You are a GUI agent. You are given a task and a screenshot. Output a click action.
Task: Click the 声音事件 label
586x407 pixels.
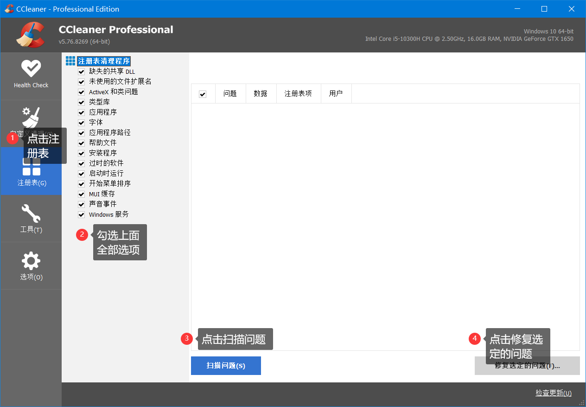[103, 204]
